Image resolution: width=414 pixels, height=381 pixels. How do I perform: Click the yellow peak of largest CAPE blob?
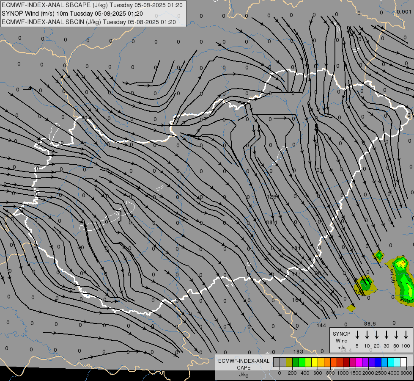[402, 263]
